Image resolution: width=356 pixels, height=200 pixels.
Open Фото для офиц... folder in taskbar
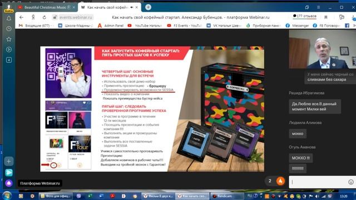pos(56,196)
